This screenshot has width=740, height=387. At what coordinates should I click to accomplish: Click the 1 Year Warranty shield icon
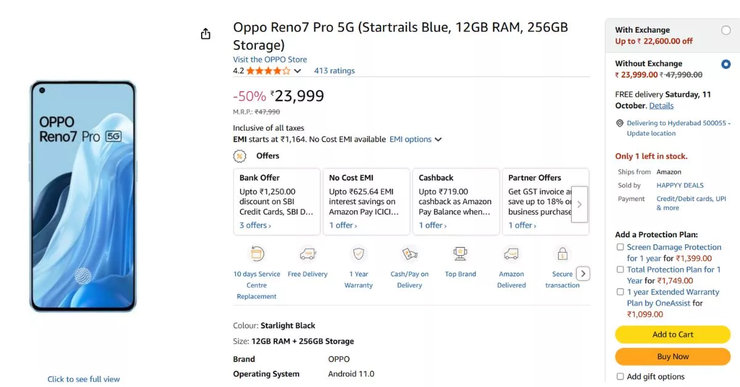(x=358, y=253)
